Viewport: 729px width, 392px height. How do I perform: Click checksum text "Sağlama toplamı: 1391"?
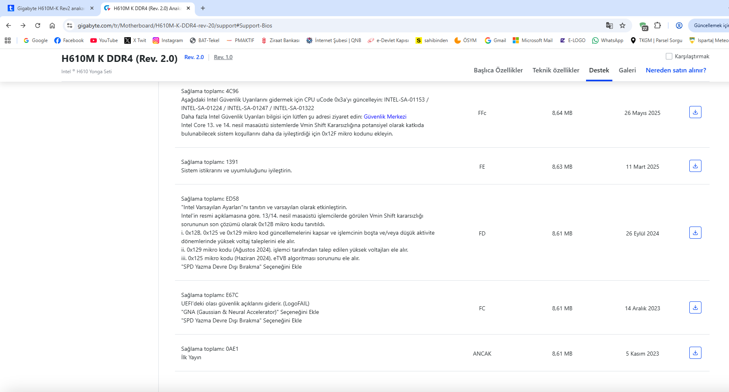(x=209, y=162)
